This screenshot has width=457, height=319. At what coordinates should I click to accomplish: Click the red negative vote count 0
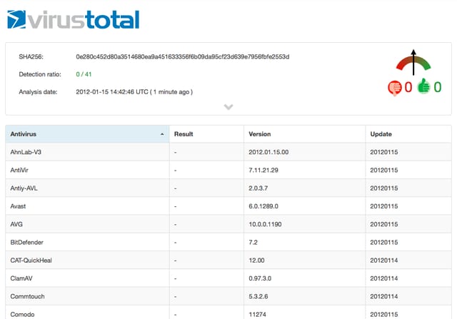click(408, 87)
